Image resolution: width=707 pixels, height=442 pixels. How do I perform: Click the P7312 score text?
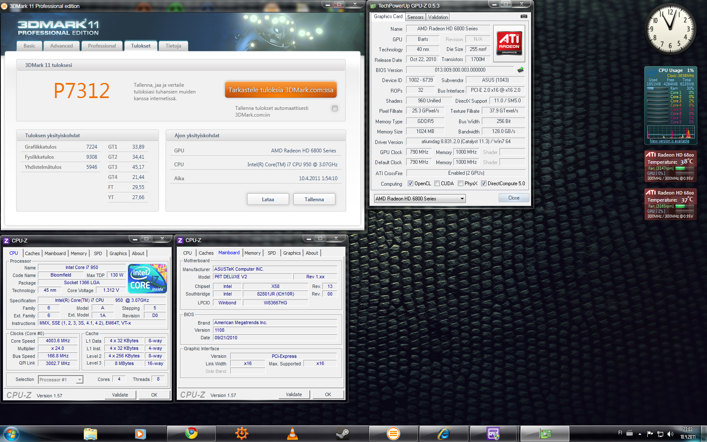click(82, 91)
